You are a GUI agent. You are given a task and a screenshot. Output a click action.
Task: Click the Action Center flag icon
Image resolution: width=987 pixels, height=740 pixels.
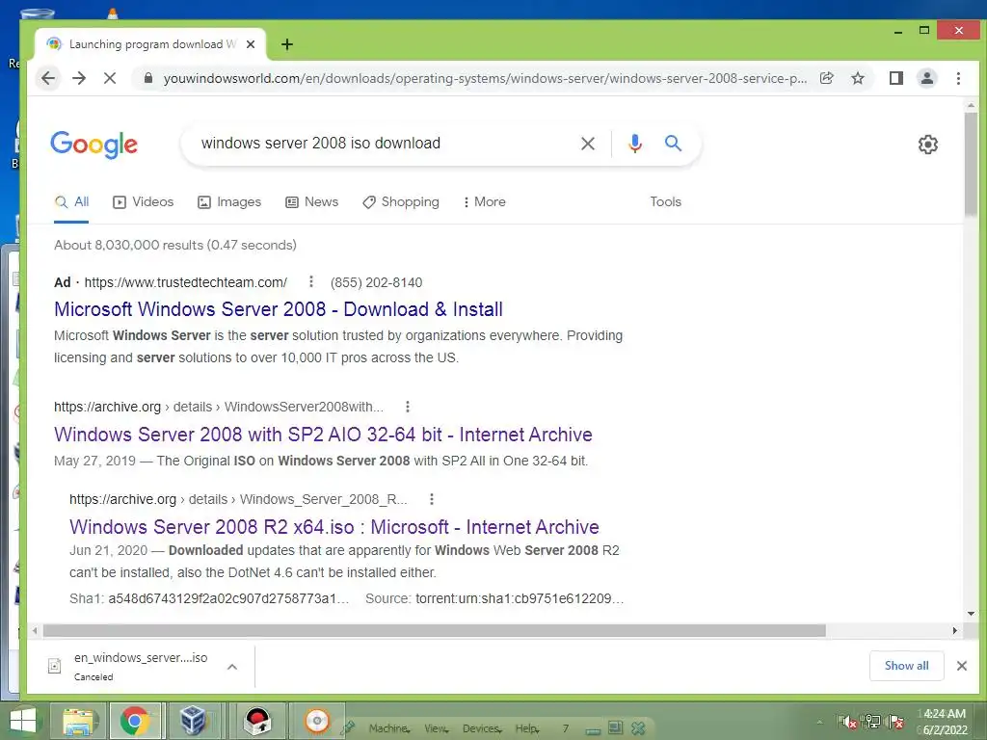[895, 722]
